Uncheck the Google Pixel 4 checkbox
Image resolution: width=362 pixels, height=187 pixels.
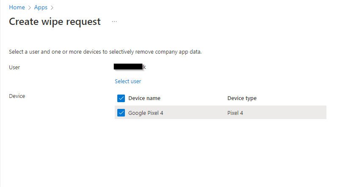pyautogui.click(x=121, y=113)
